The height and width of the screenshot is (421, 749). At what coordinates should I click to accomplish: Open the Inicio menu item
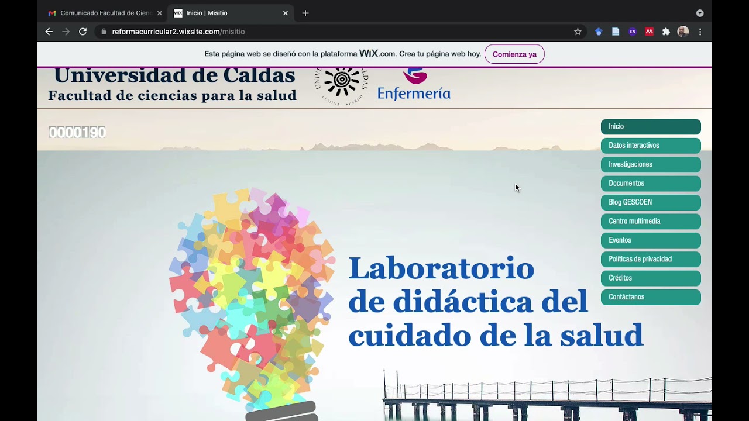pyautogui.click(x=651, y=127)
